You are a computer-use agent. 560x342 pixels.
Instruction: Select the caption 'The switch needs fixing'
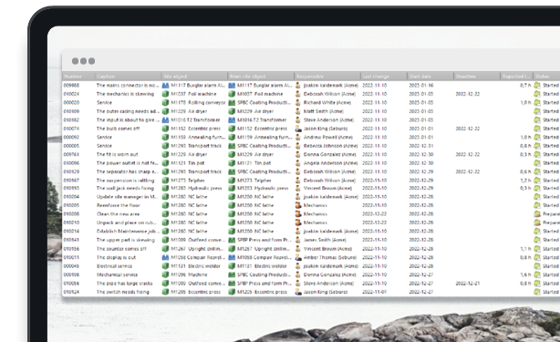(x=123, y=292)
